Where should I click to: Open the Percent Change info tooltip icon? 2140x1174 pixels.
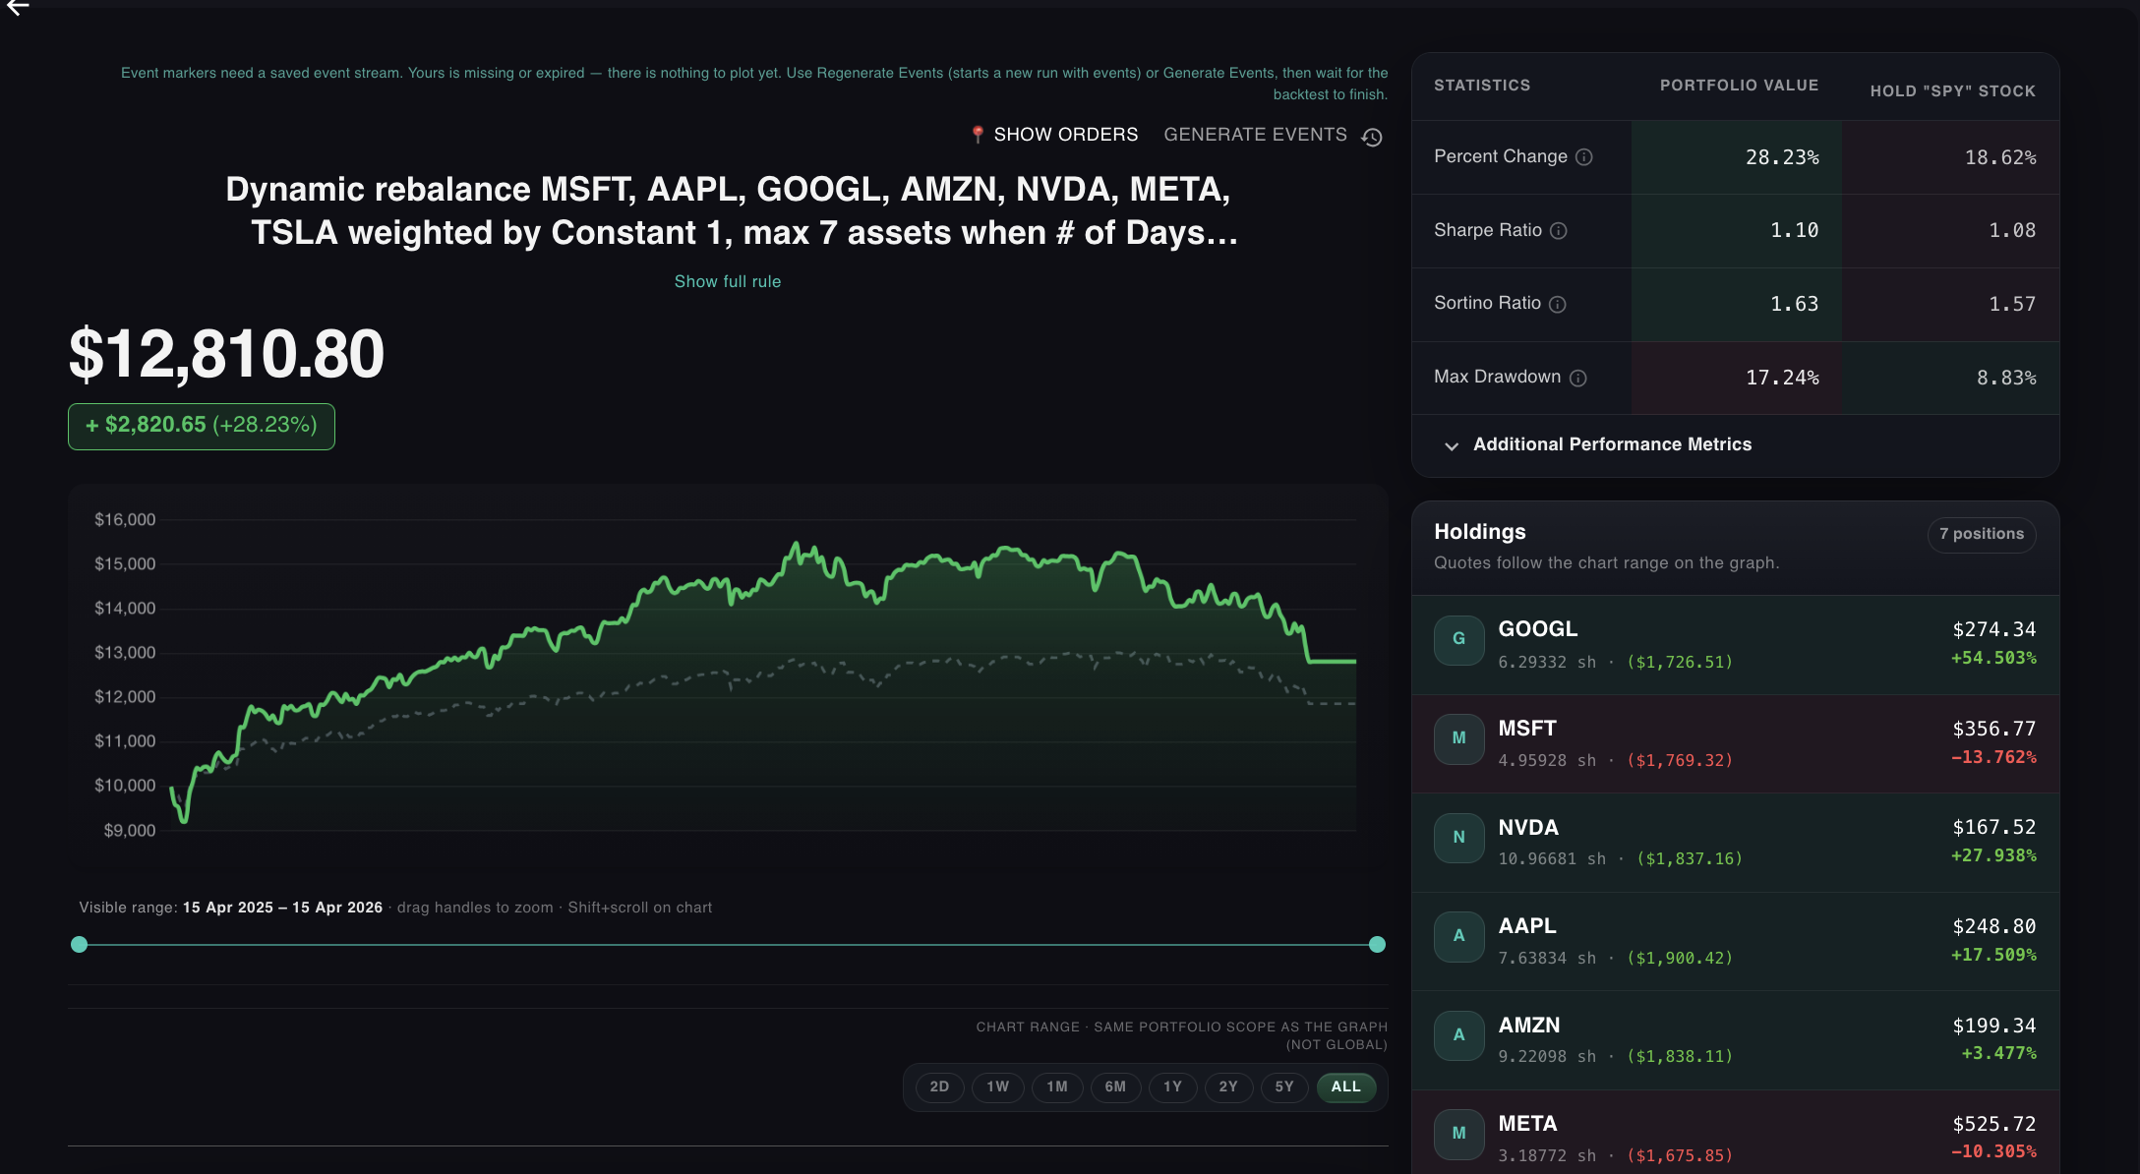pos(1584,157)
